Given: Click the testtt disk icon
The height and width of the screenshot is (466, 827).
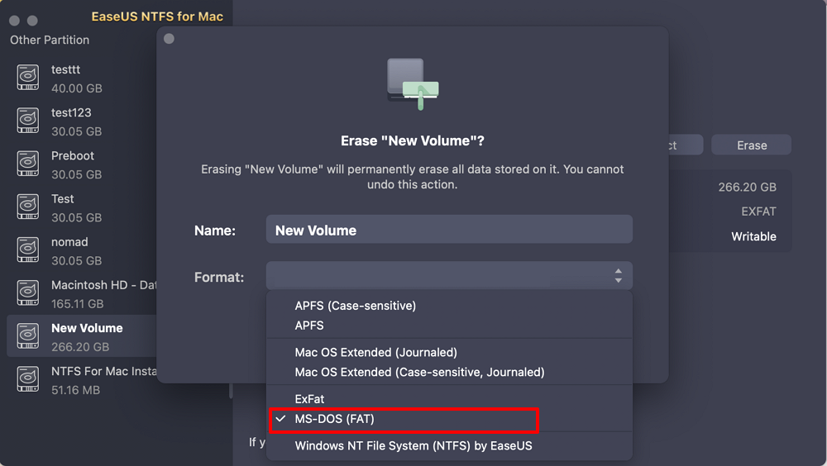Looking at the screenshot, I should (x=28, y=78).
